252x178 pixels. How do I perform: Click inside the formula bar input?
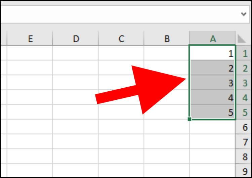pyautogui.click(x=121, y=14)
